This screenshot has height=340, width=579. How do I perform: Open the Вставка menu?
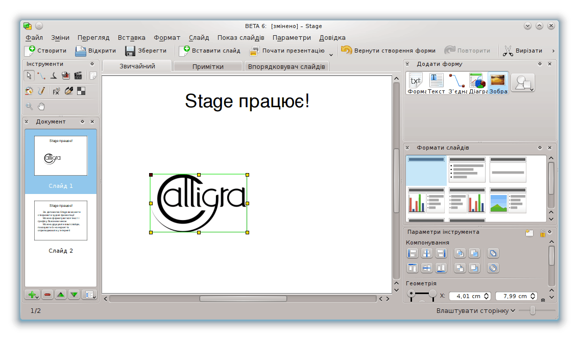[x=131, y=37]
